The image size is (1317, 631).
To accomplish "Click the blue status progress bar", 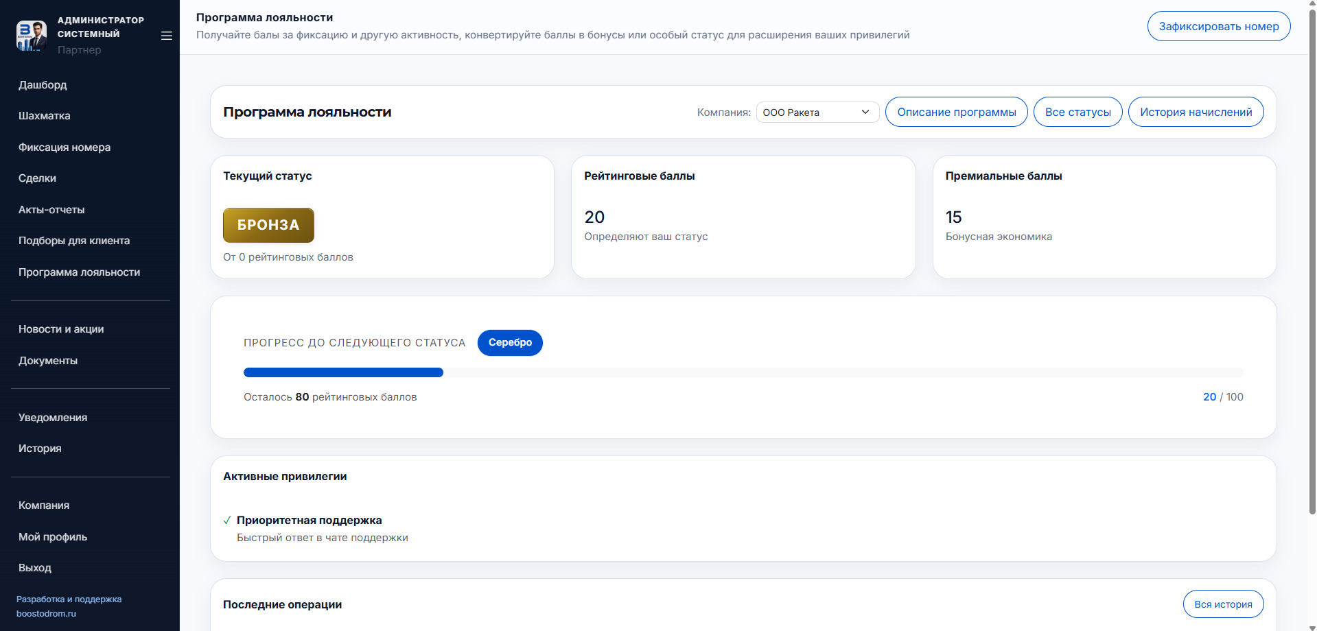I will click(x=343, y=372).
